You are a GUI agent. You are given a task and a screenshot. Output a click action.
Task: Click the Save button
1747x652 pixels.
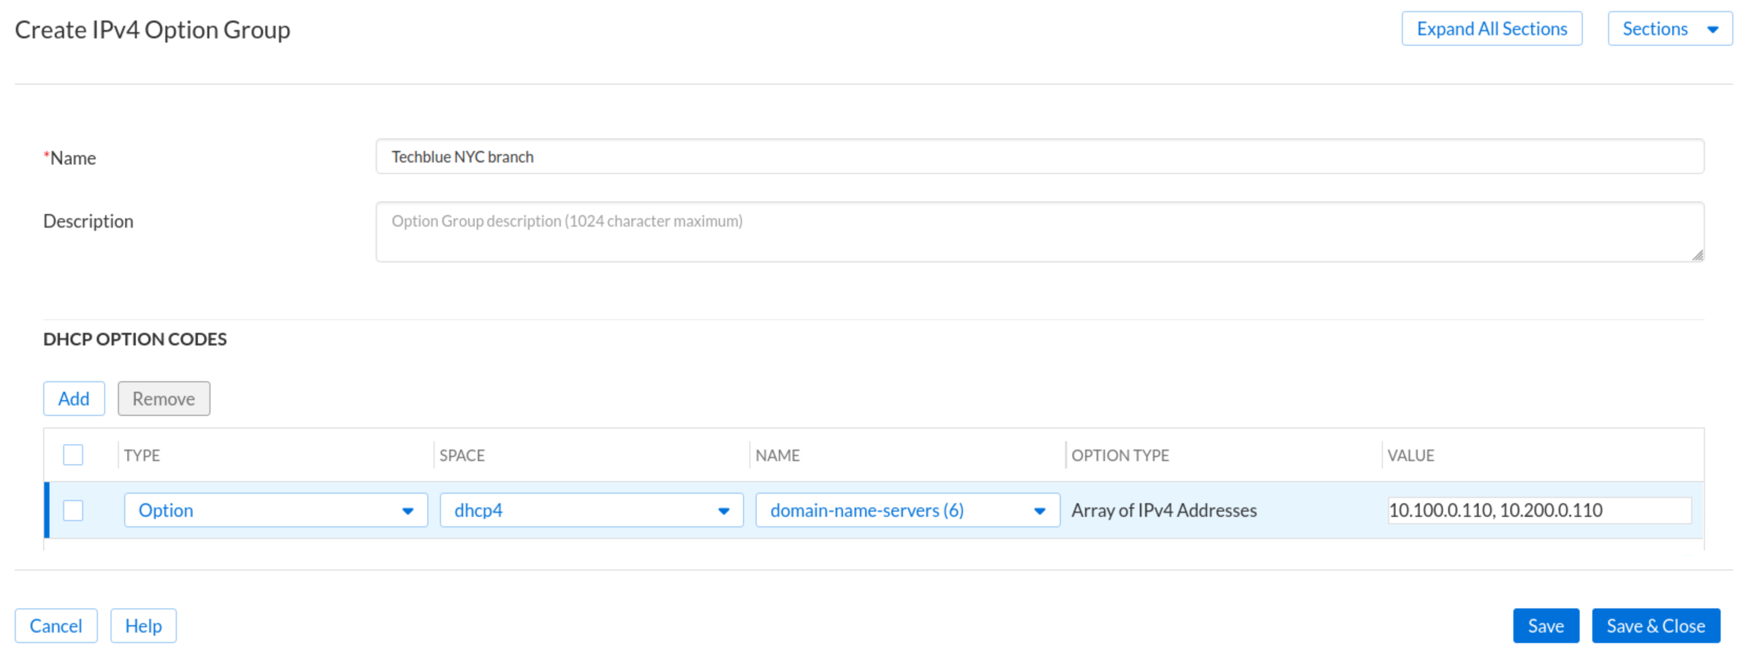pos(1545,625)
